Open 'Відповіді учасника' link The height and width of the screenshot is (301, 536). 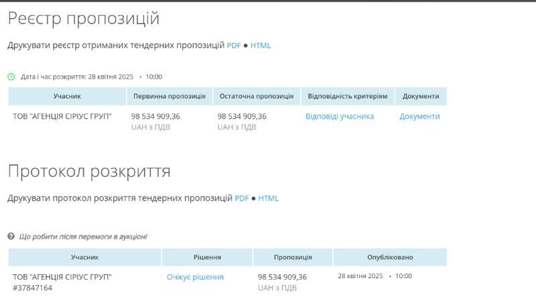(340, 117)
